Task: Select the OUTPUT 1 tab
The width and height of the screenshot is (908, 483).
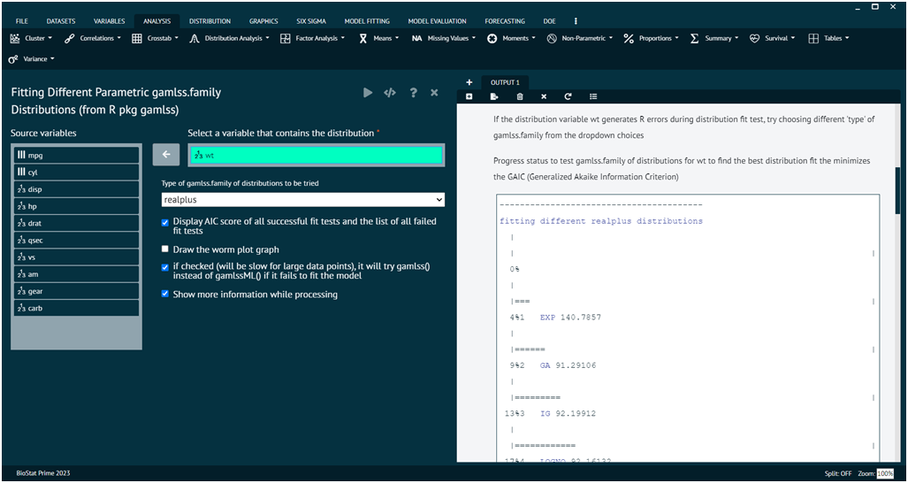Action: [505, 83]
